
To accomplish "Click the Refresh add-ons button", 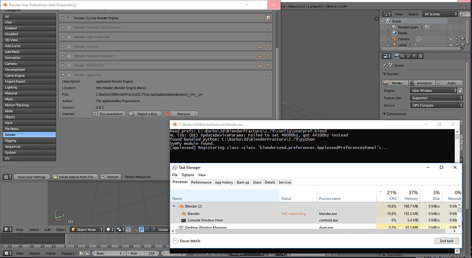I will [110, 177].
